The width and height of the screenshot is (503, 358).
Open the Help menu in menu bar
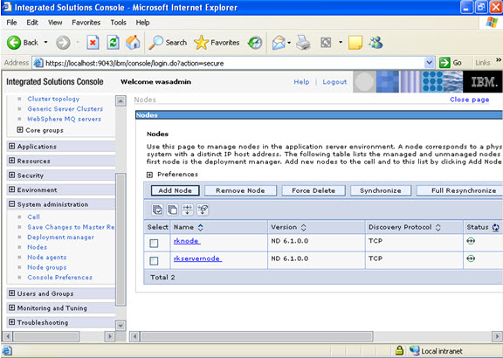(142, 23)
